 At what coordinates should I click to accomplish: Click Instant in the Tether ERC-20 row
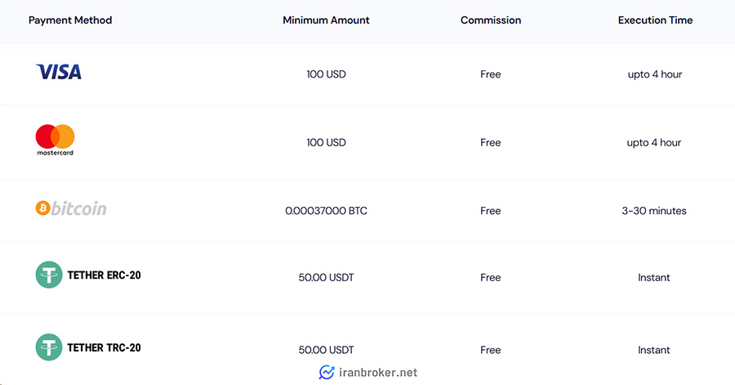654,278
